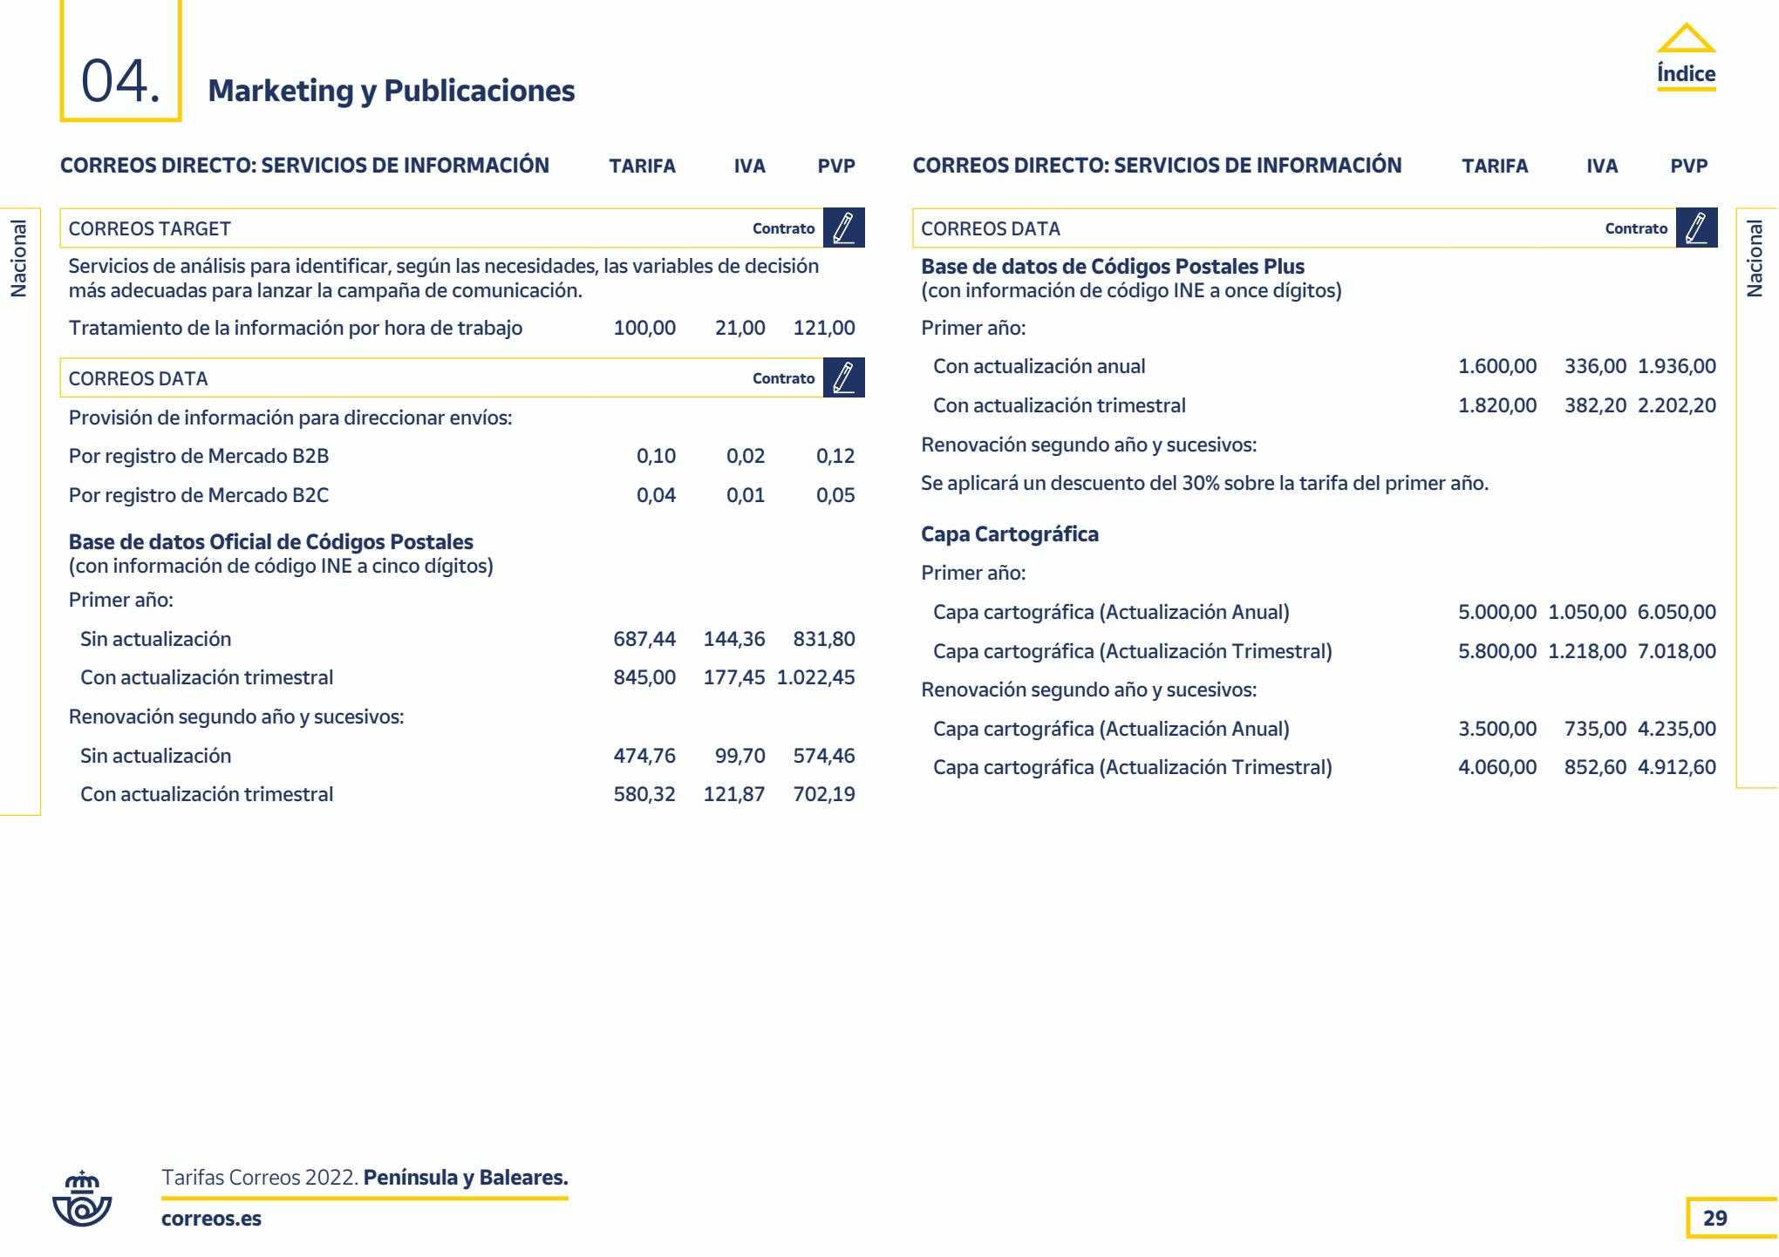Click the 30% discount sentence
Screen dimensions: 1779x1257
coord(1204,484)
